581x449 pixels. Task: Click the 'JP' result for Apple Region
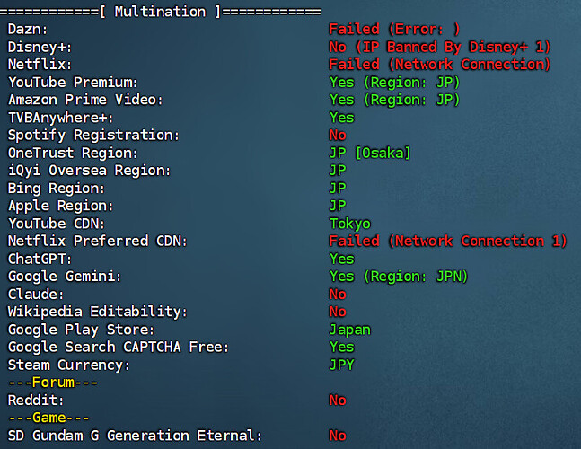(338, 206)
